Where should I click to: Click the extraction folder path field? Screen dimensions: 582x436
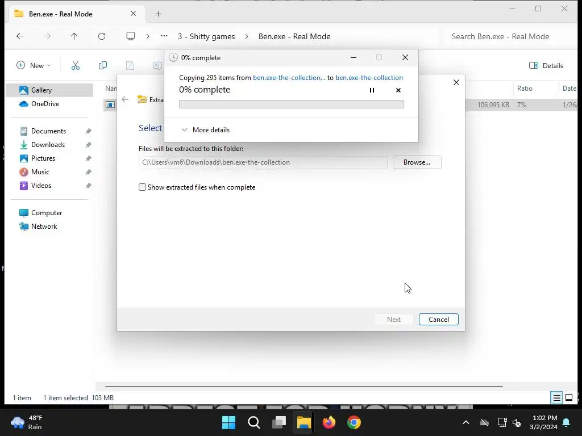pyautogui.click(x=263, y=162)
